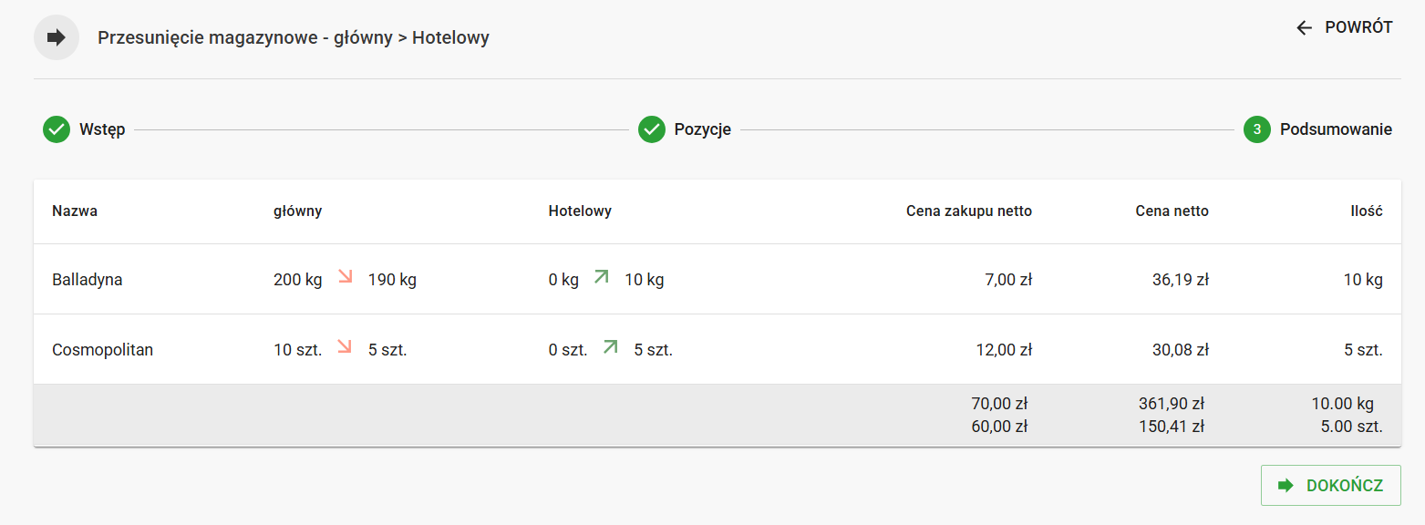Click the red decrease arrow in Cosmopolitan row
Viewport: 1425px width, 525px height.
point(346,346)
